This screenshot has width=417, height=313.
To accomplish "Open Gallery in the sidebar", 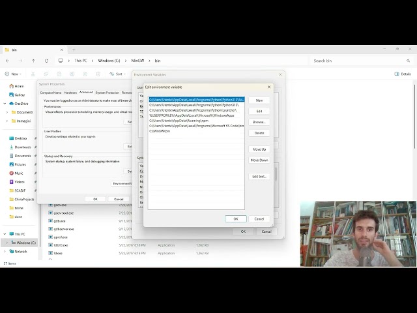I will (x=17, y=95).
